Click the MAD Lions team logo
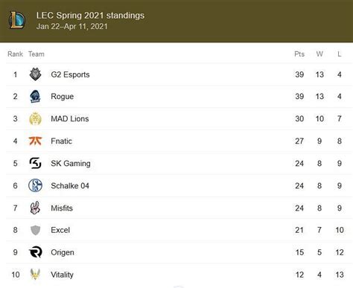This screenshot has height=288, width=353. coord(35,118)
